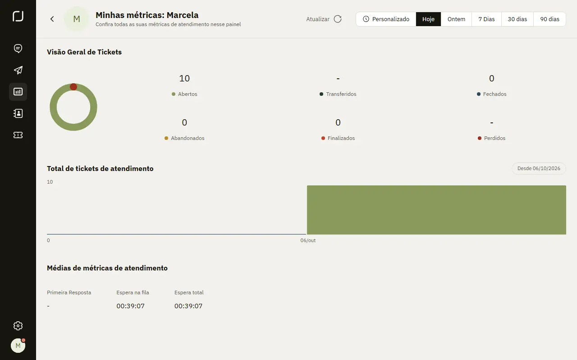
Task: Click the Marcela header avatar circle
Action: 77,19
